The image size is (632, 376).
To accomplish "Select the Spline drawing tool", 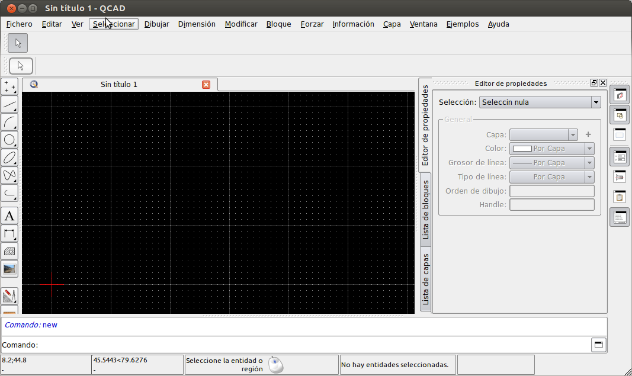I will (9, 175).
